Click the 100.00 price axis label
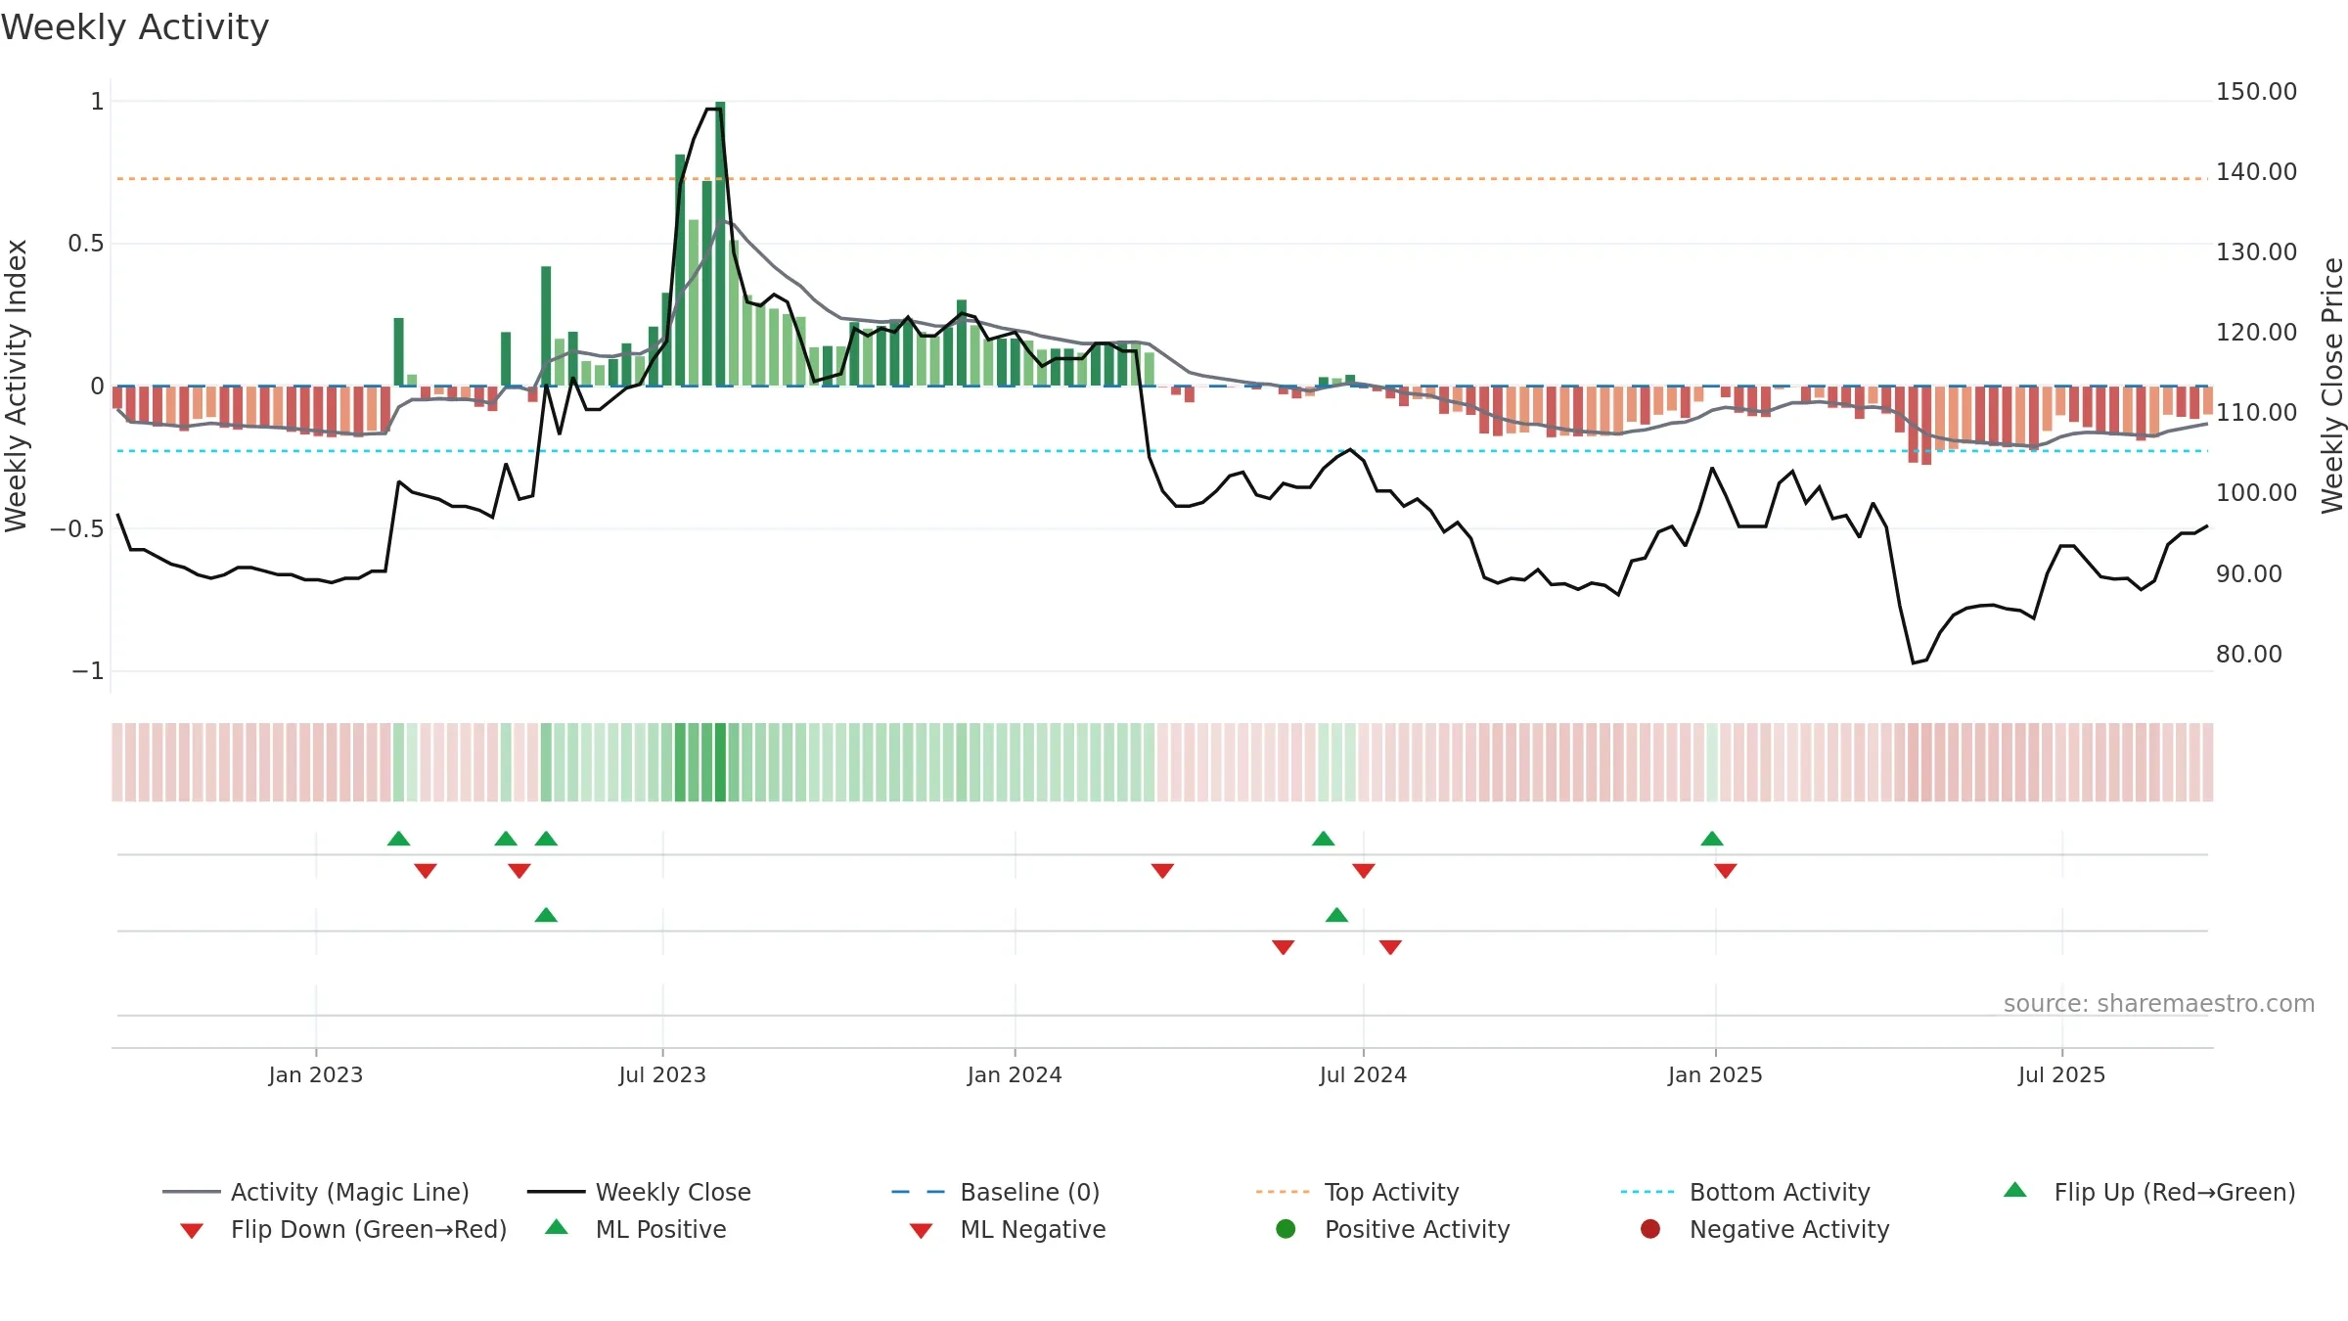The image size is (2348, 1321). [2256, 492]
